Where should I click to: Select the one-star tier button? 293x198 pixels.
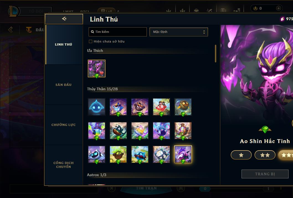(x=241, y=155)
